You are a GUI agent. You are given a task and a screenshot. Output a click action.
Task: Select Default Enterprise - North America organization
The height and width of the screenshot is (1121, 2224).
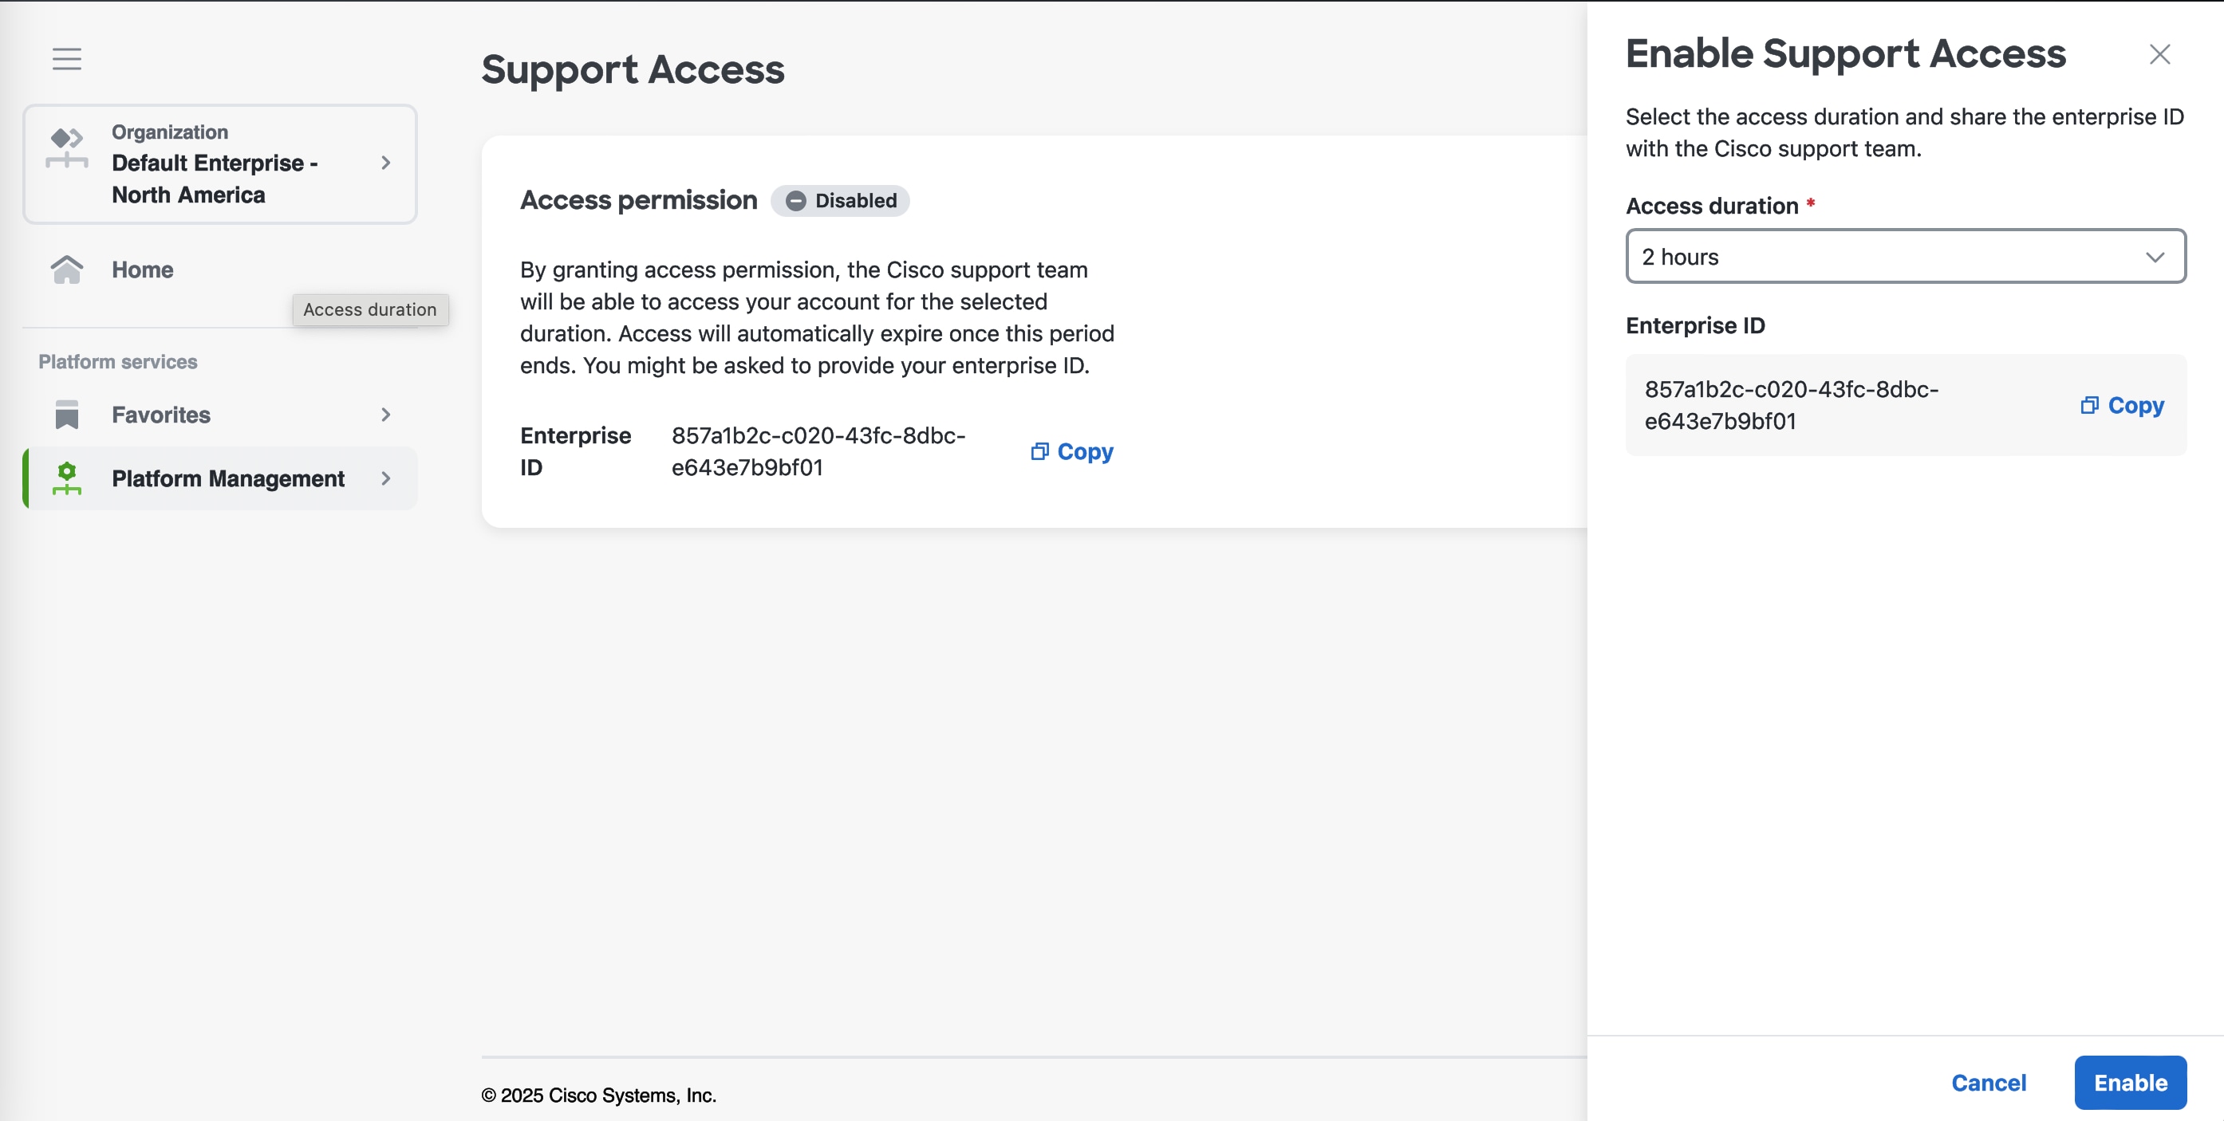tap(220, 164)
